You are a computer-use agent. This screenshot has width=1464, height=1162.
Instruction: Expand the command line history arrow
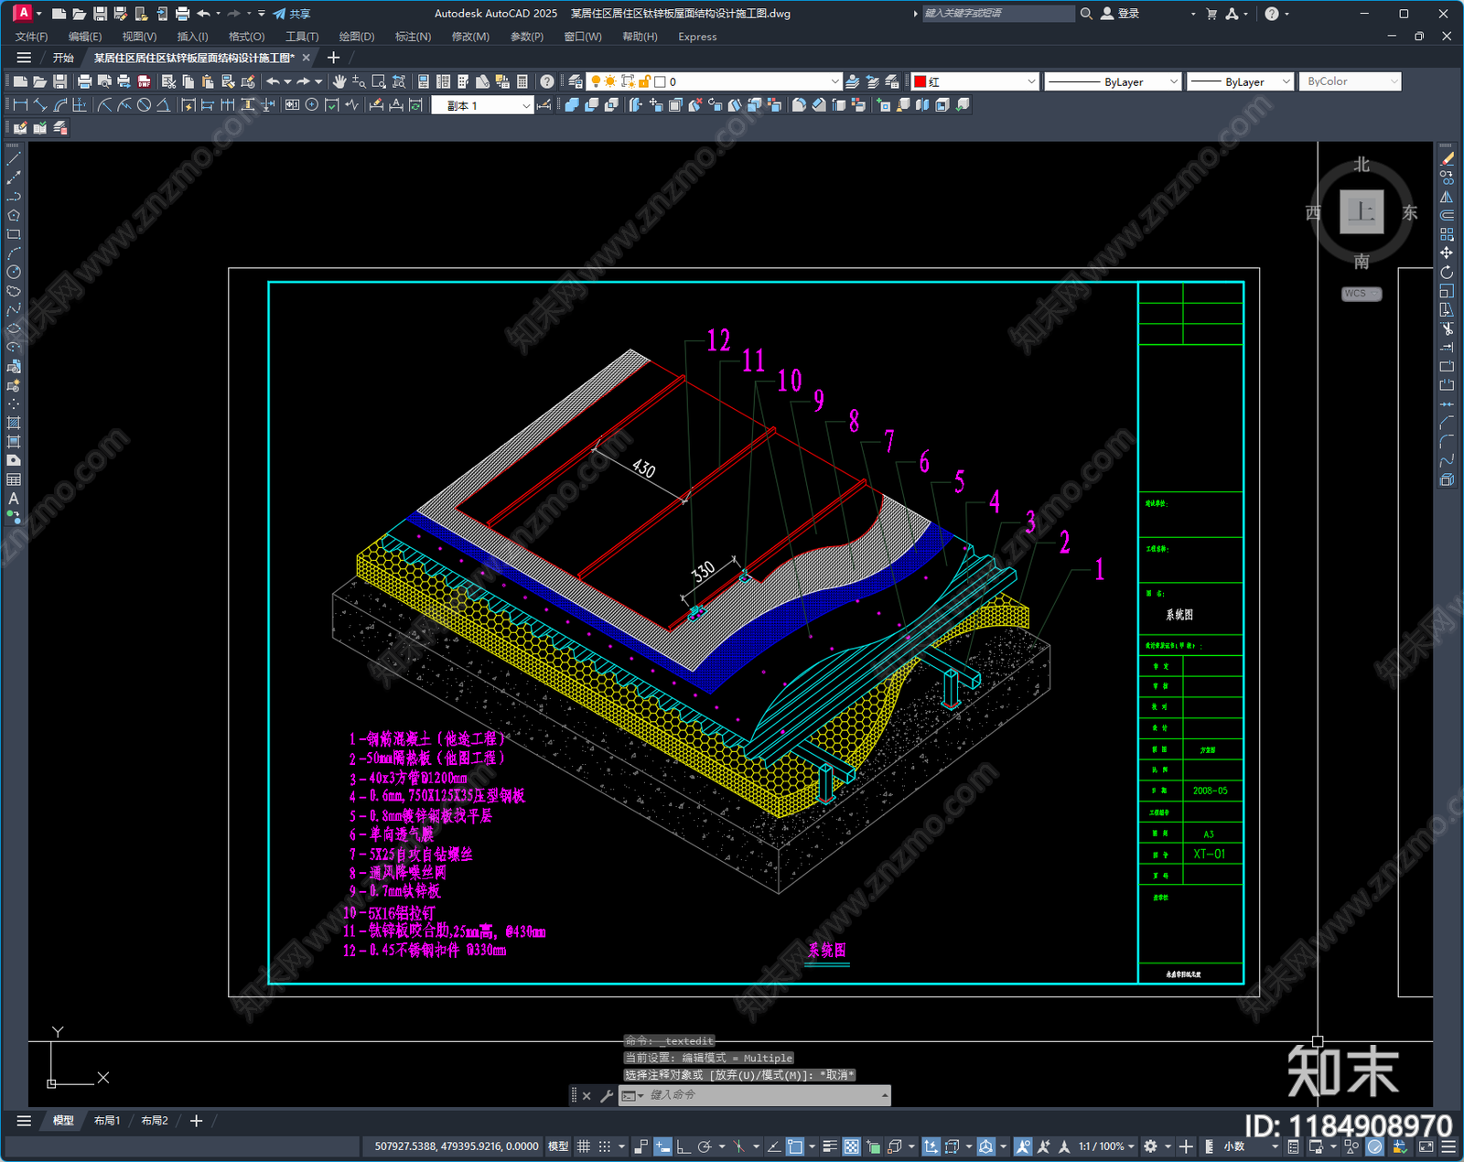(884, 1095)
